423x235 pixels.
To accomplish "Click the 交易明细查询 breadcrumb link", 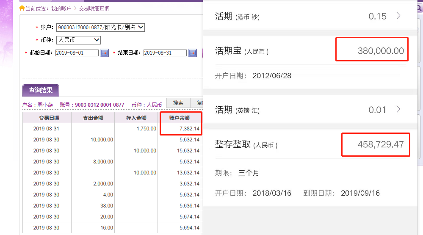I will (x=94, y=8).
